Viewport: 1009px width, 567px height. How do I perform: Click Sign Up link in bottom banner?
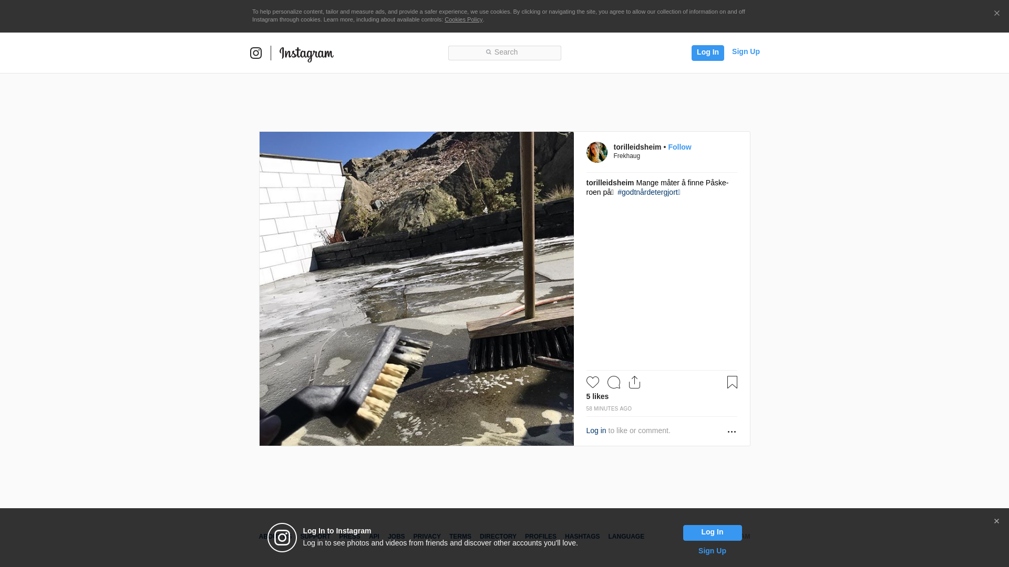(x=712, y=551)
